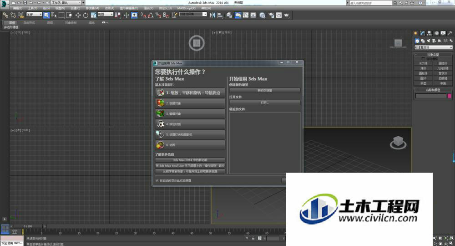The image size is (455, 246).
Task: Open the named selection sets dropdown
Action: pos(193,14)
